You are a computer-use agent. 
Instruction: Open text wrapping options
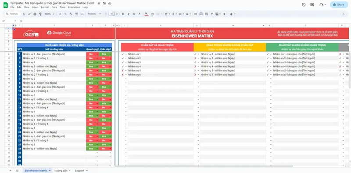coord(181,14)
